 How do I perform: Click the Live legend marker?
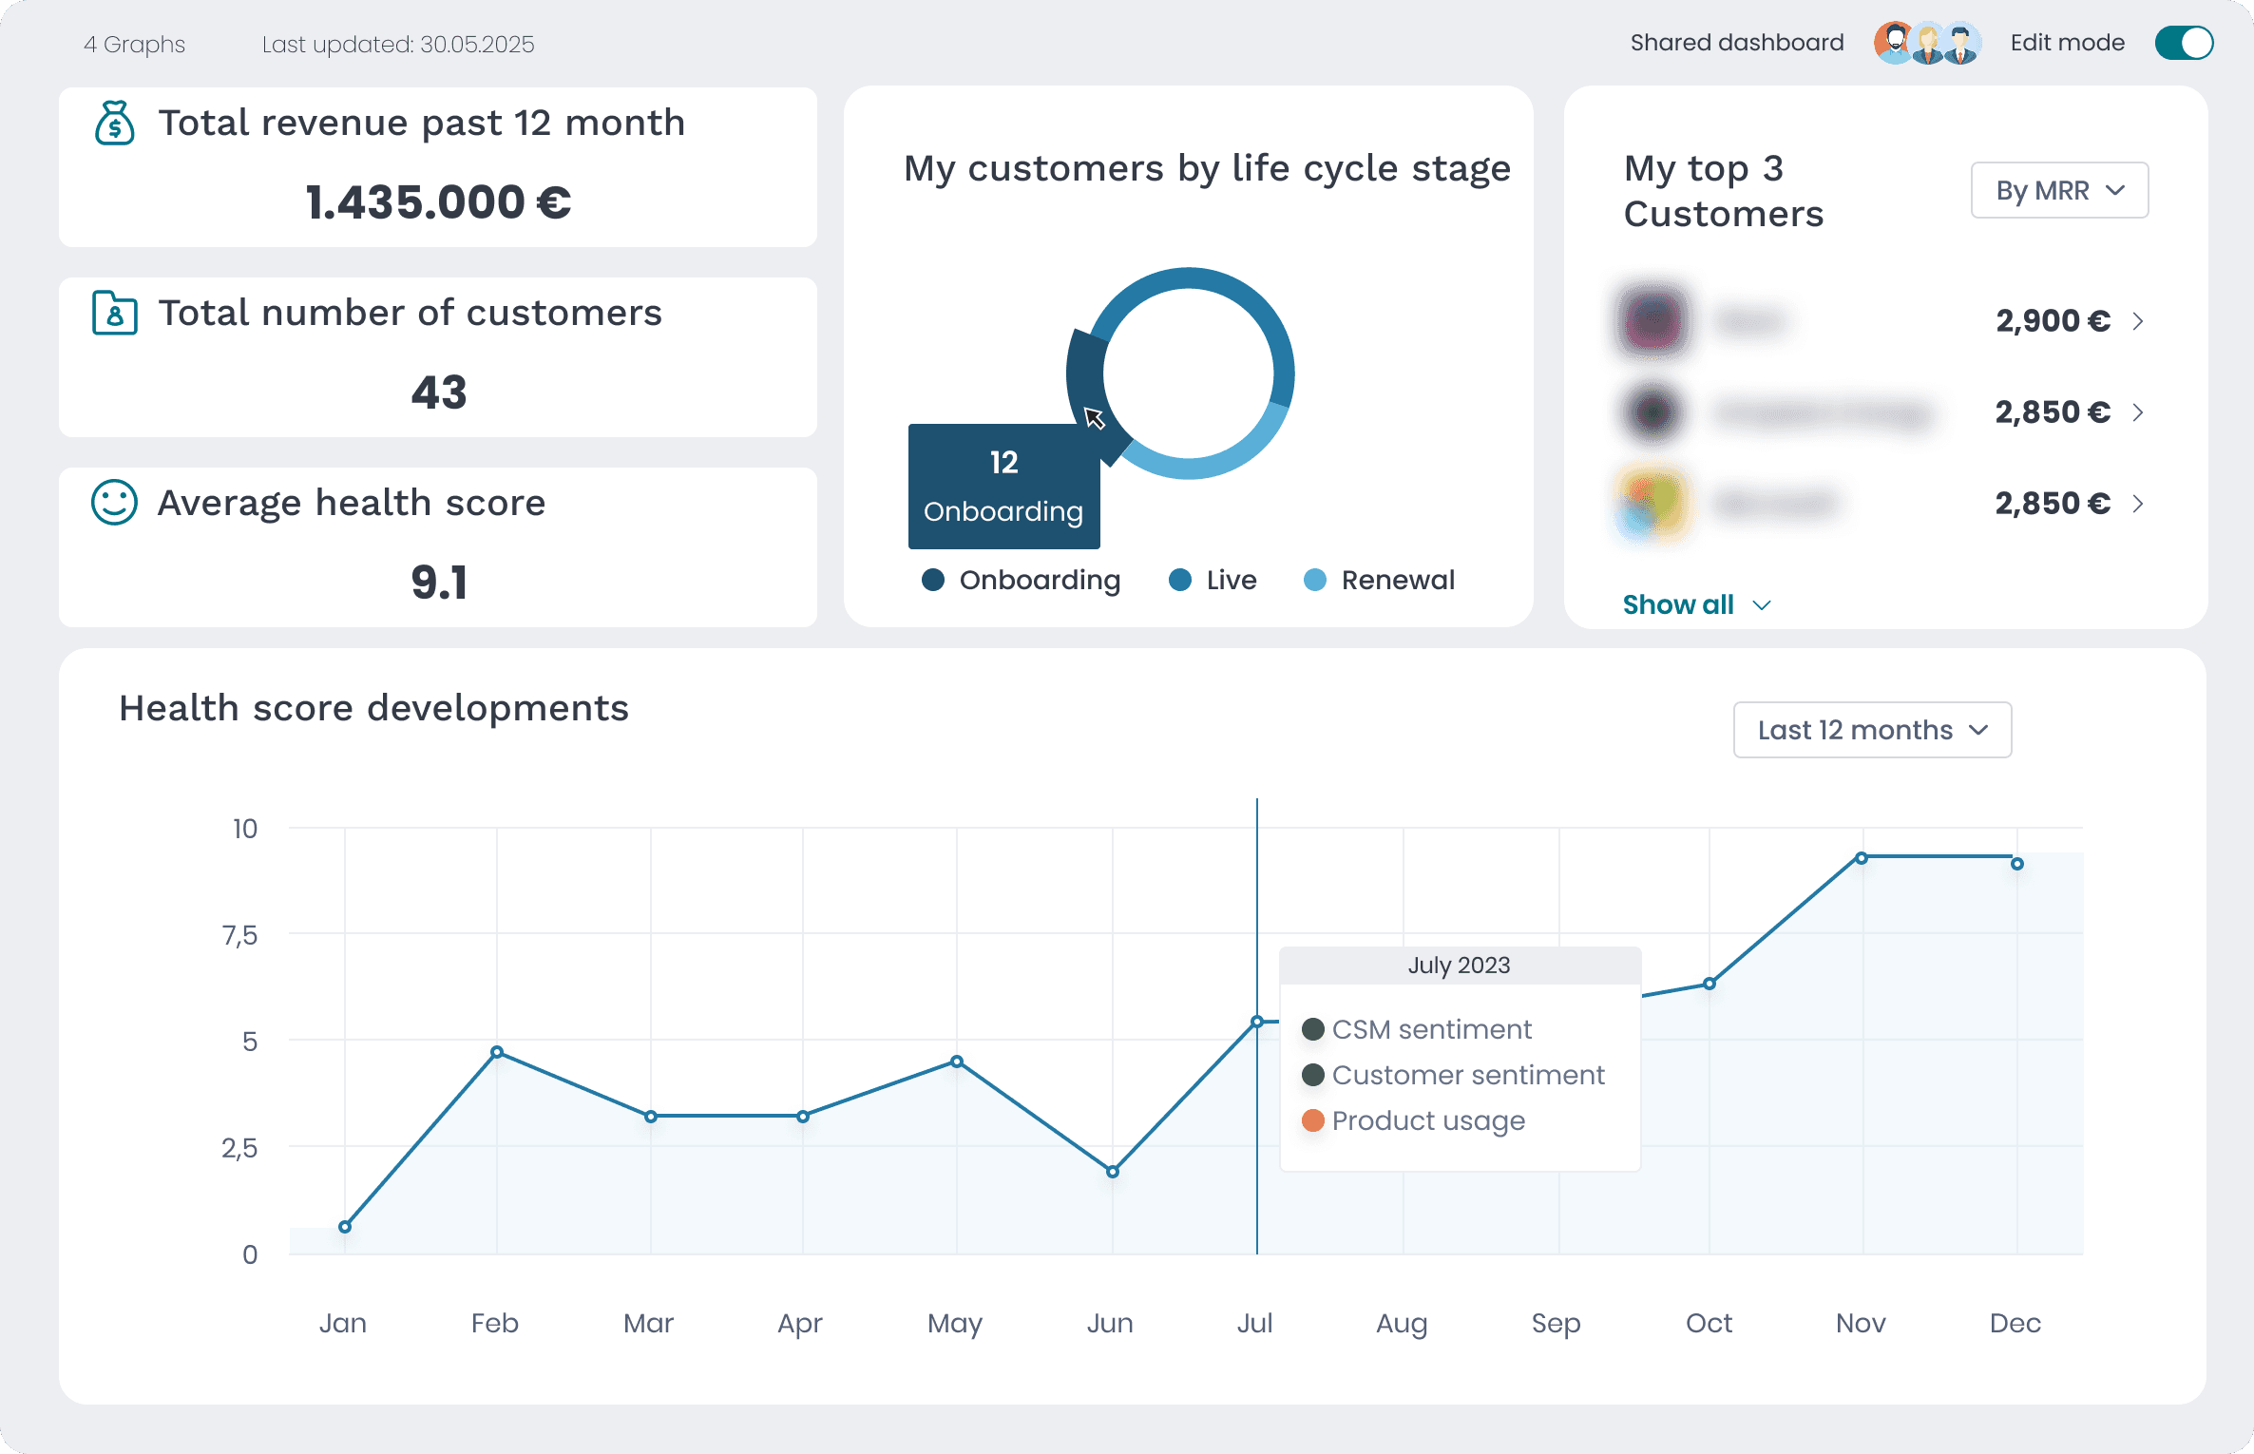click(1181, 580)
